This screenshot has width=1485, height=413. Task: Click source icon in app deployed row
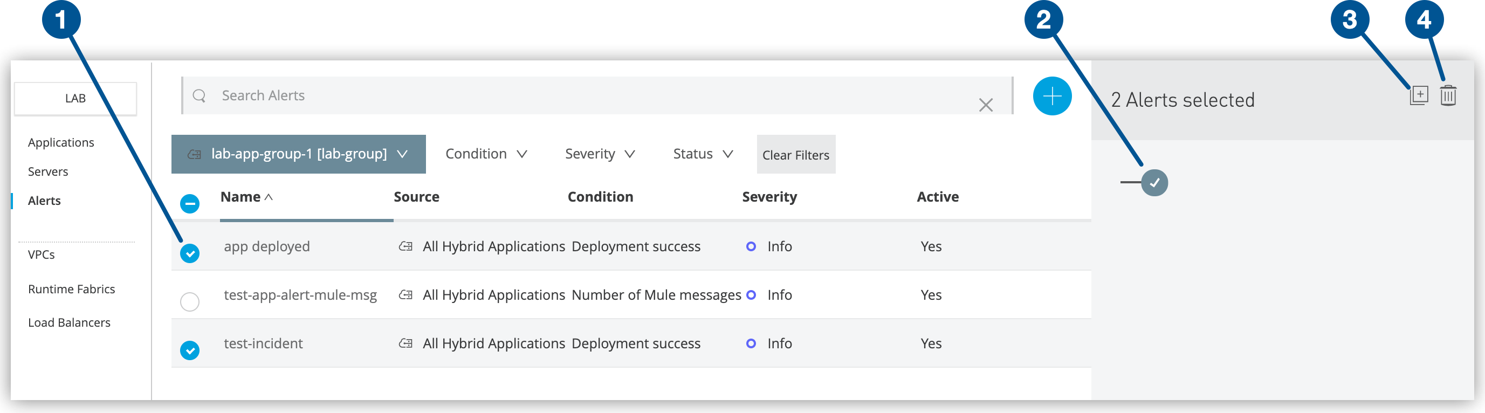[x=406, y=246]
